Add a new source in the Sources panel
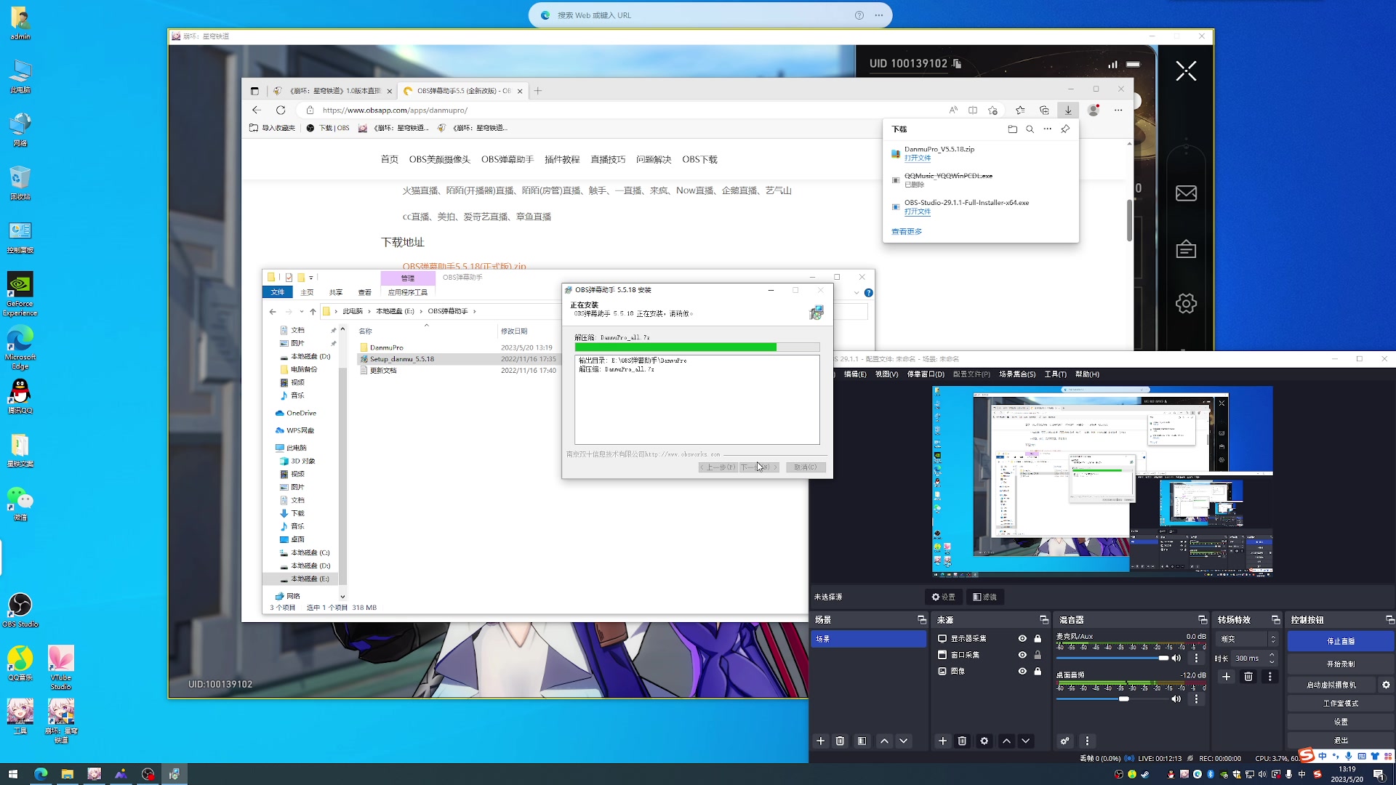Image resolution: width=1396 pixels, height=785 pixels. 943,741
